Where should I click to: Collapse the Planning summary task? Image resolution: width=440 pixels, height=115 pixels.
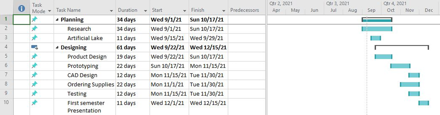[57, 20]
